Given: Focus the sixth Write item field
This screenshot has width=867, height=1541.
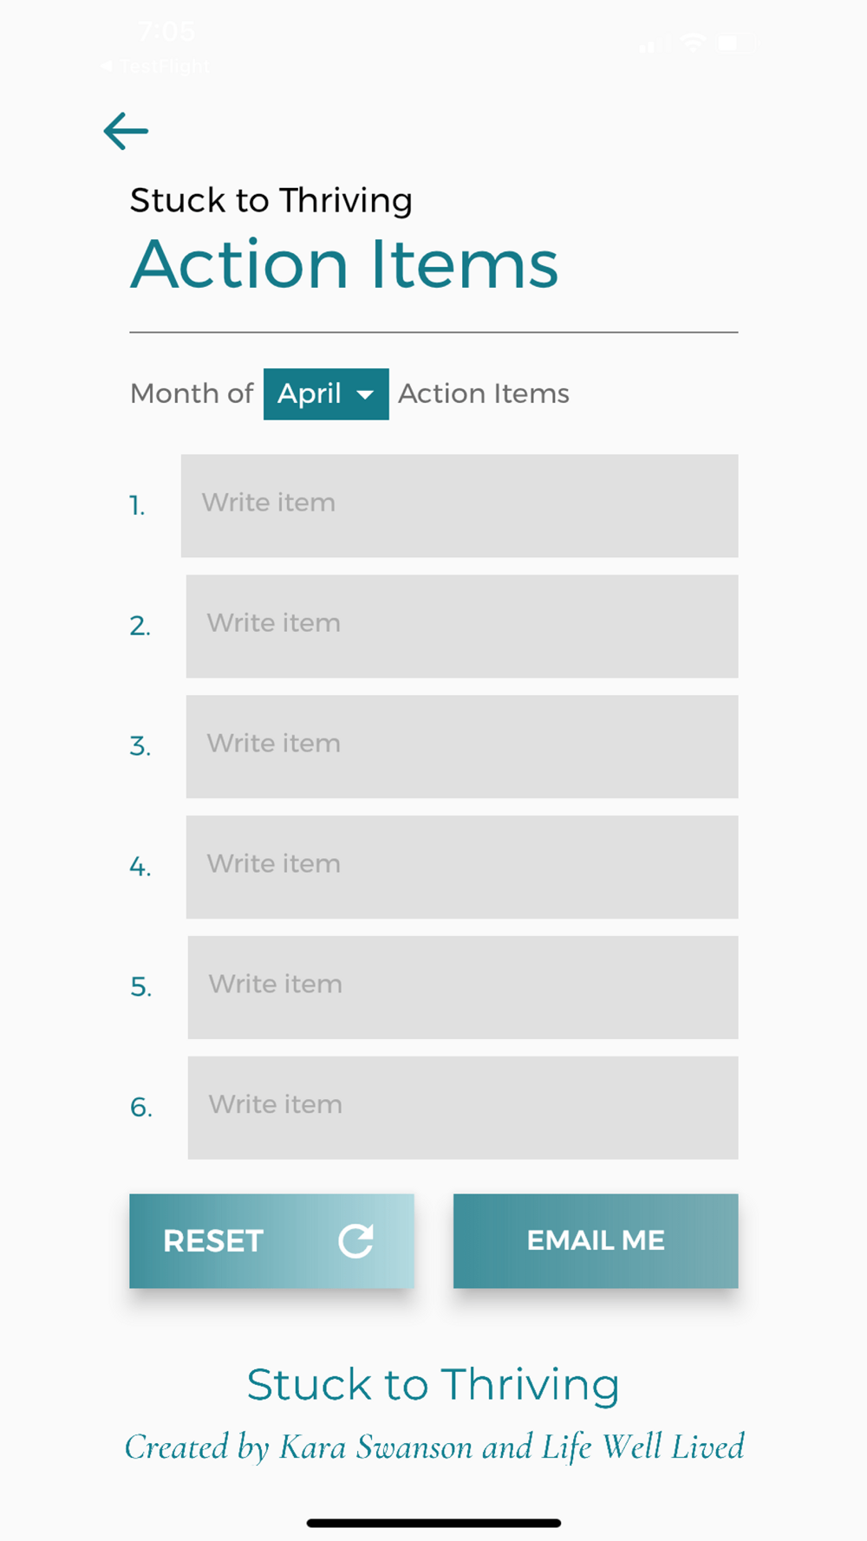Looking at the screenshot, I should coord(463,1109).
